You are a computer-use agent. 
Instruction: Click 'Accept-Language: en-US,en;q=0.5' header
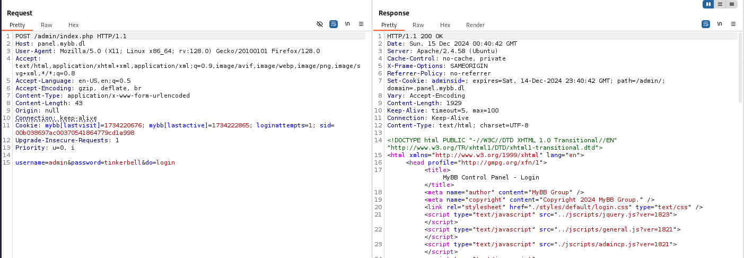click(73, 81)
